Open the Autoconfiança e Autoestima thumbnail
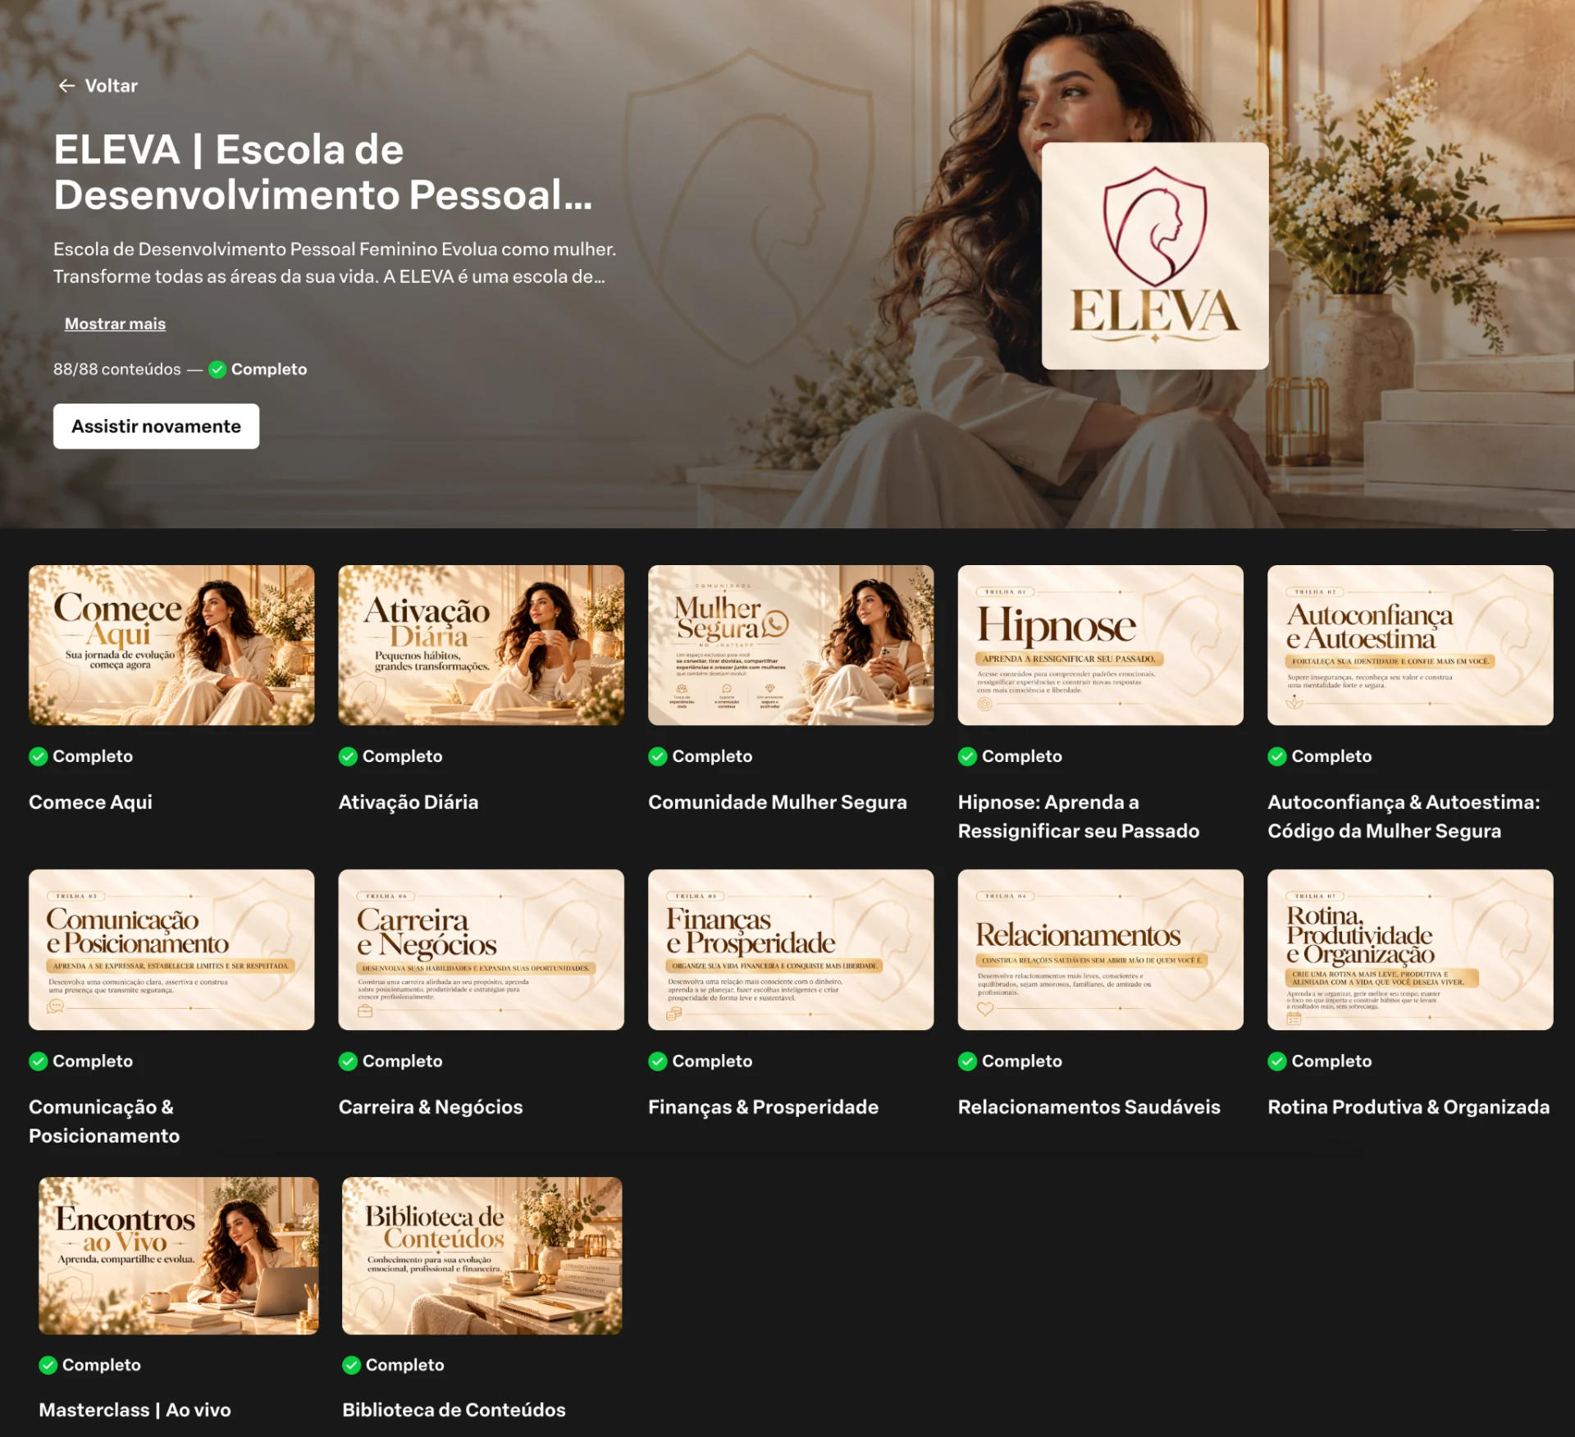Image resolution: width=1575 pixels, height=1437 pixels. point(1410,645)
